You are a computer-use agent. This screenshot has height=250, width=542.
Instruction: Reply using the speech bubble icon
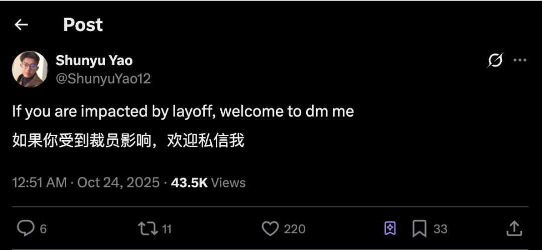pyautogui.click(x=26, y=228)
